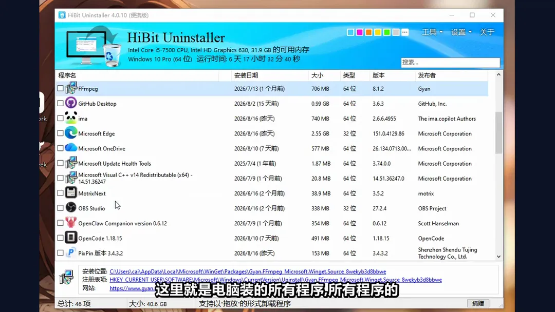Screen dimensions: 555x312
Task: Click the 搜索 search field
Action: pos(450,63)
